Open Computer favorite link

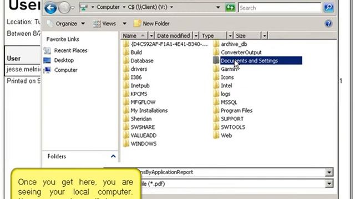(65, 70)
